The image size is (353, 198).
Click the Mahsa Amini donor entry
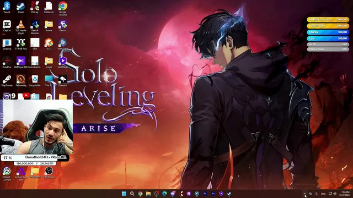328,49
